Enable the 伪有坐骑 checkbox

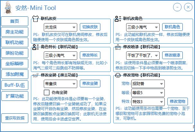click(47, 92)
